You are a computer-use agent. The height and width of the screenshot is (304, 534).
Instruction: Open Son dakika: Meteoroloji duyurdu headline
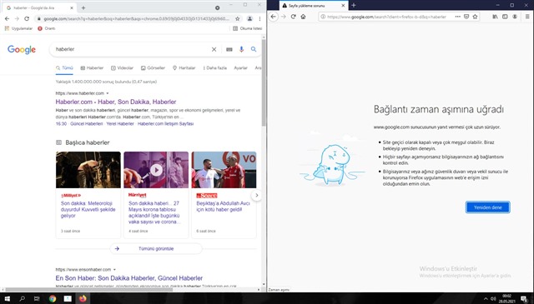88,209
